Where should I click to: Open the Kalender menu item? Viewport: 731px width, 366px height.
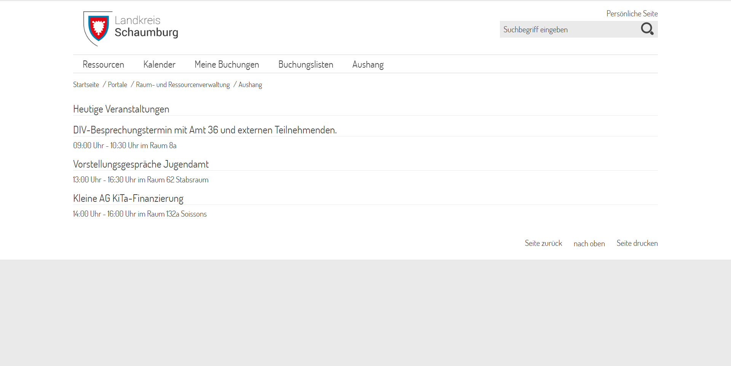coord(159,65)
